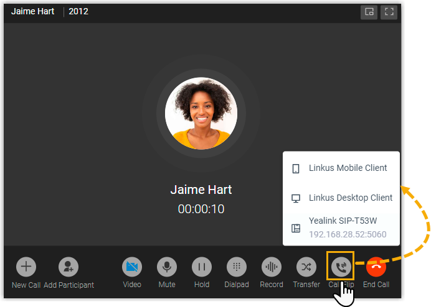Open the Dialpad

(237, 267)
